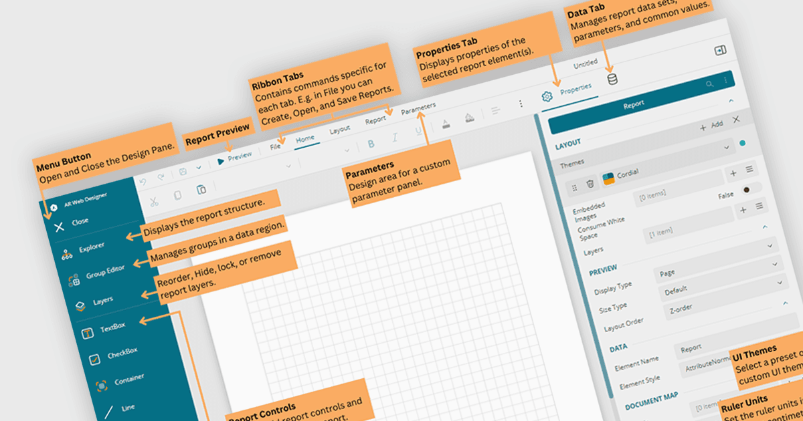Click the X beside the Add button
The image size is (803, 421).
[736, 119]
